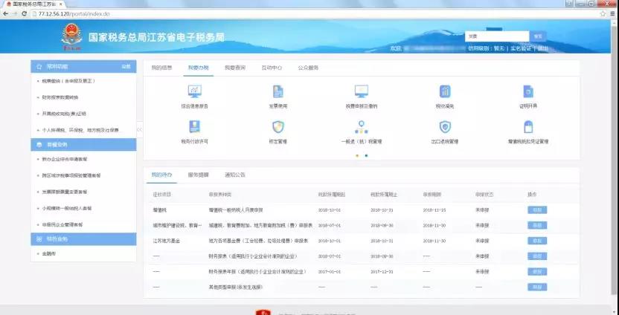Expand the 套餐业务 sidebar section header
This screenshot has height=315, width=619.
click(83, 145)
